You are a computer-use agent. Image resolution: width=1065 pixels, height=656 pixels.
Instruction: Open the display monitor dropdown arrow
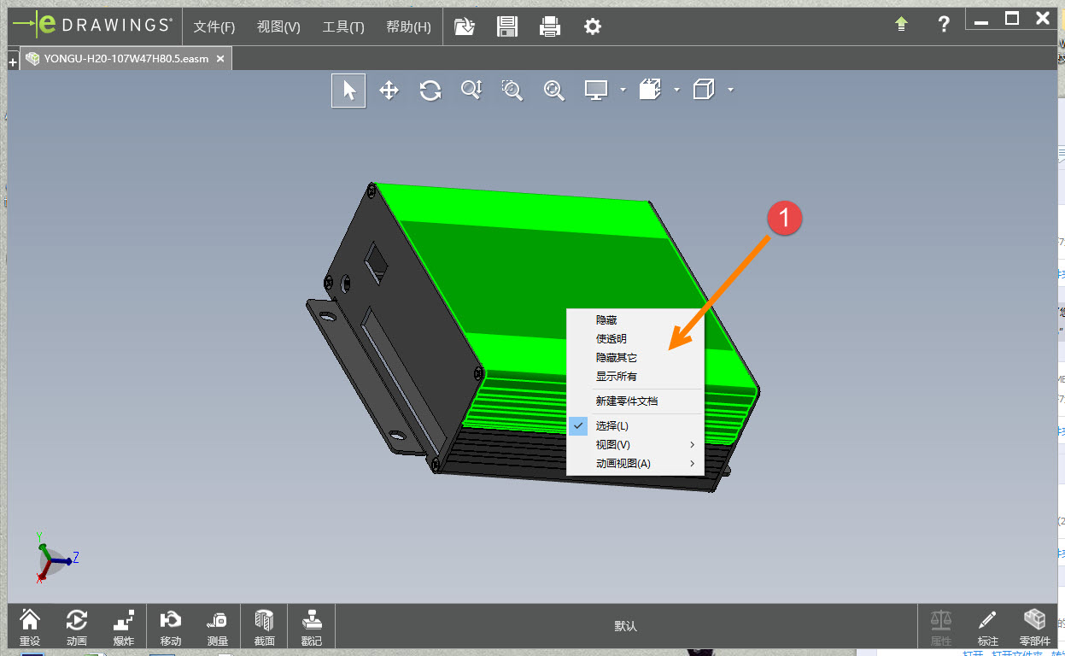pyautogui.click(x=623, y=90)
